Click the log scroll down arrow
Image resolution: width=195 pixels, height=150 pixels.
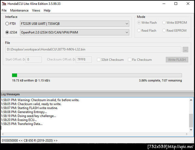tap(191, 130)
